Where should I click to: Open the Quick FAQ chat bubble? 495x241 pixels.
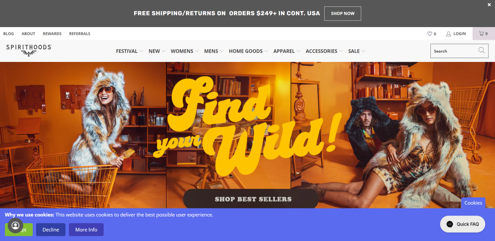463,224
